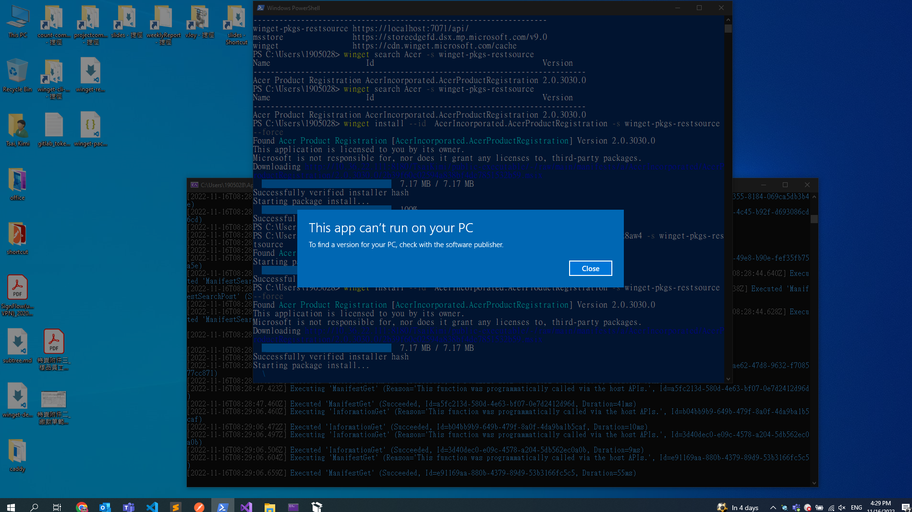This screenshot has height=512, width=912.
Task: Click the Teams icon in system tray
Action: [796, 507]
